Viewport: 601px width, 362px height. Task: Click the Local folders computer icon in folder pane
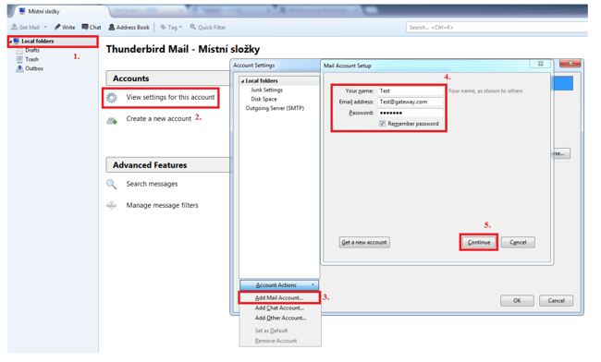coord(17,41)
